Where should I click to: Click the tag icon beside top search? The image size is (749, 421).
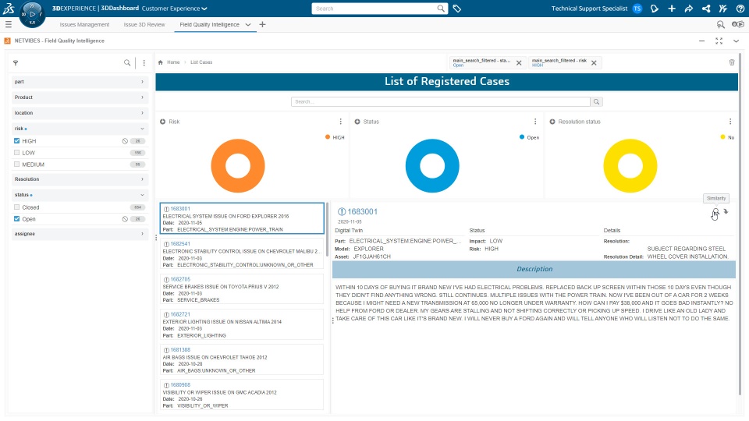(x=457, y=9)
